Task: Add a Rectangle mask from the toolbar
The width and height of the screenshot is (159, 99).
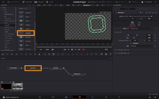Action: point(68,54)
